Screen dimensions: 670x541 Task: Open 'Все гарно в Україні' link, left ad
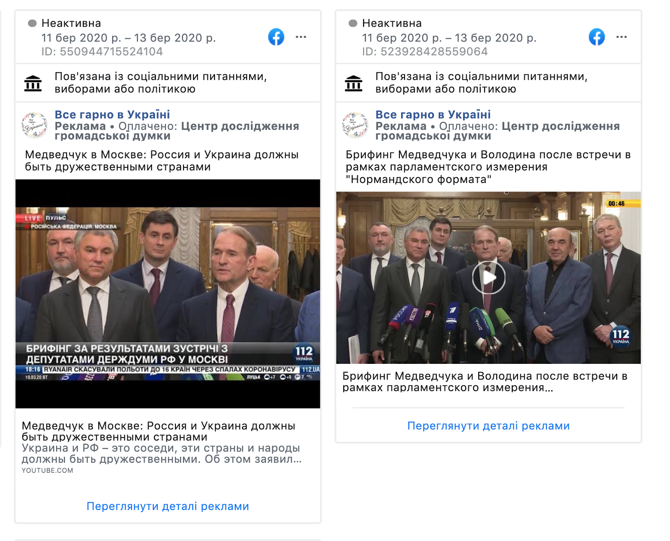coord(112,114)
